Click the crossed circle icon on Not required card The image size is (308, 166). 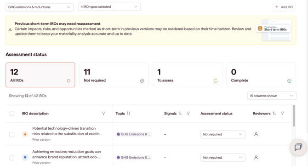(142, 81)
